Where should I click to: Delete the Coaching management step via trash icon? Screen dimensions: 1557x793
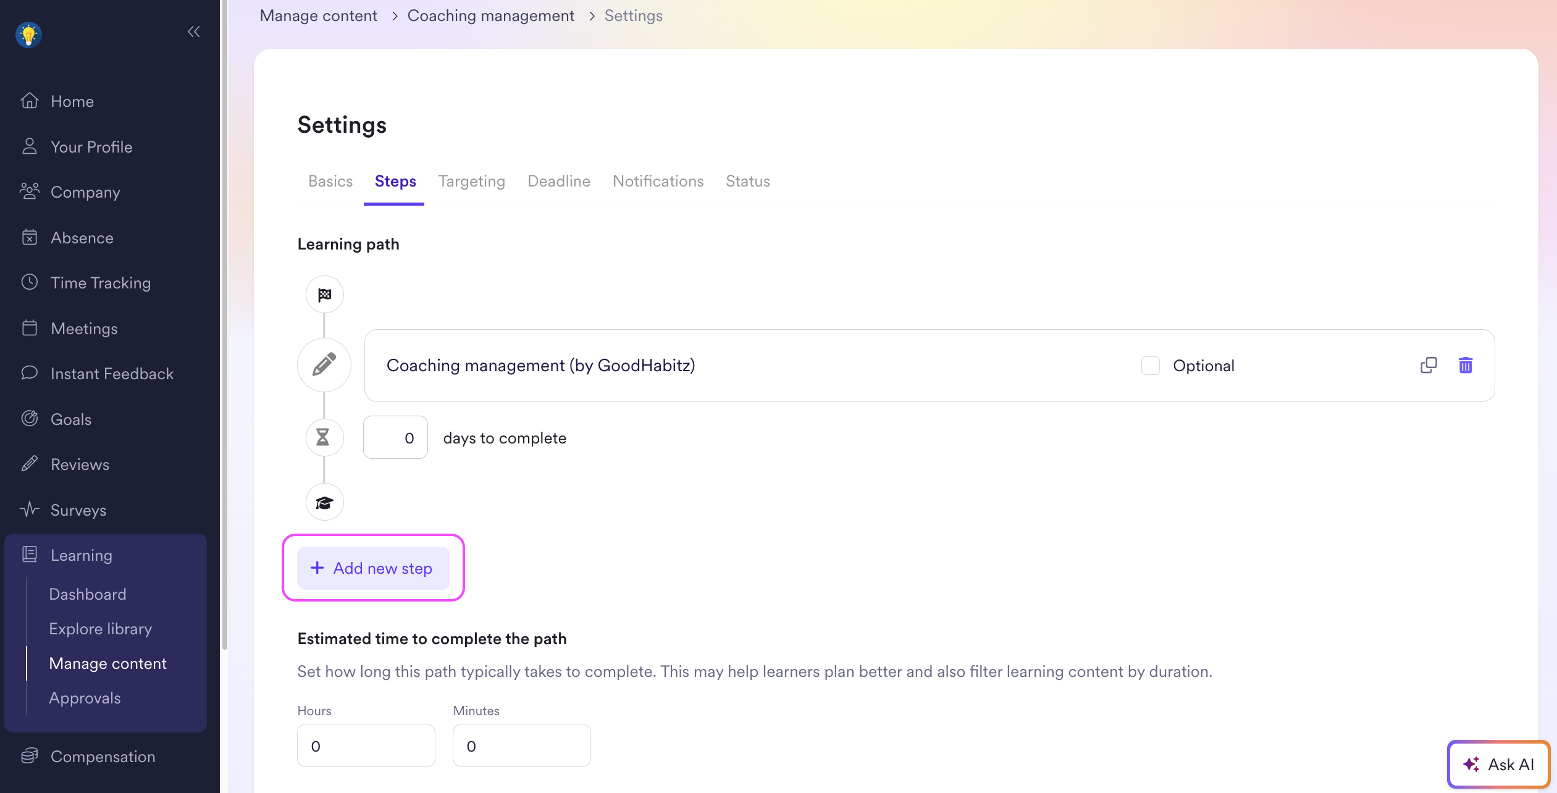pos(1465,365)
